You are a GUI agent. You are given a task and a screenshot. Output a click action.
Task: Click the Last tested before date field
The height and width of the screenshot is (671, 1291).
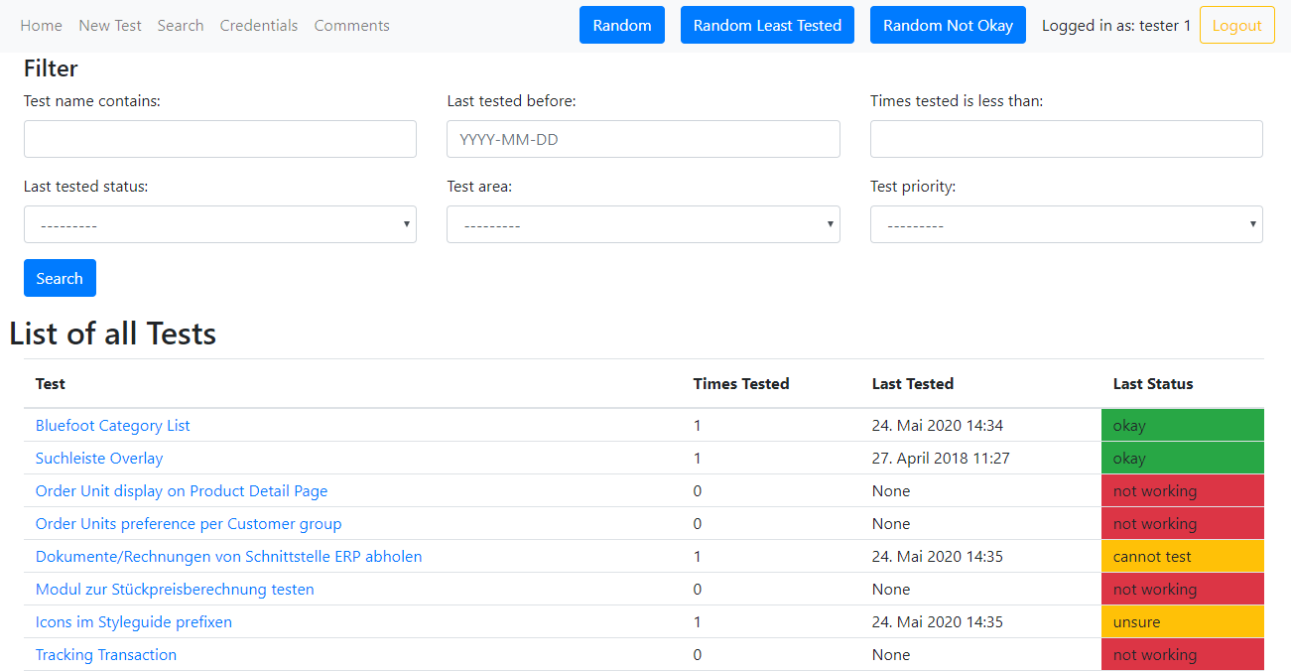point(643,140)
